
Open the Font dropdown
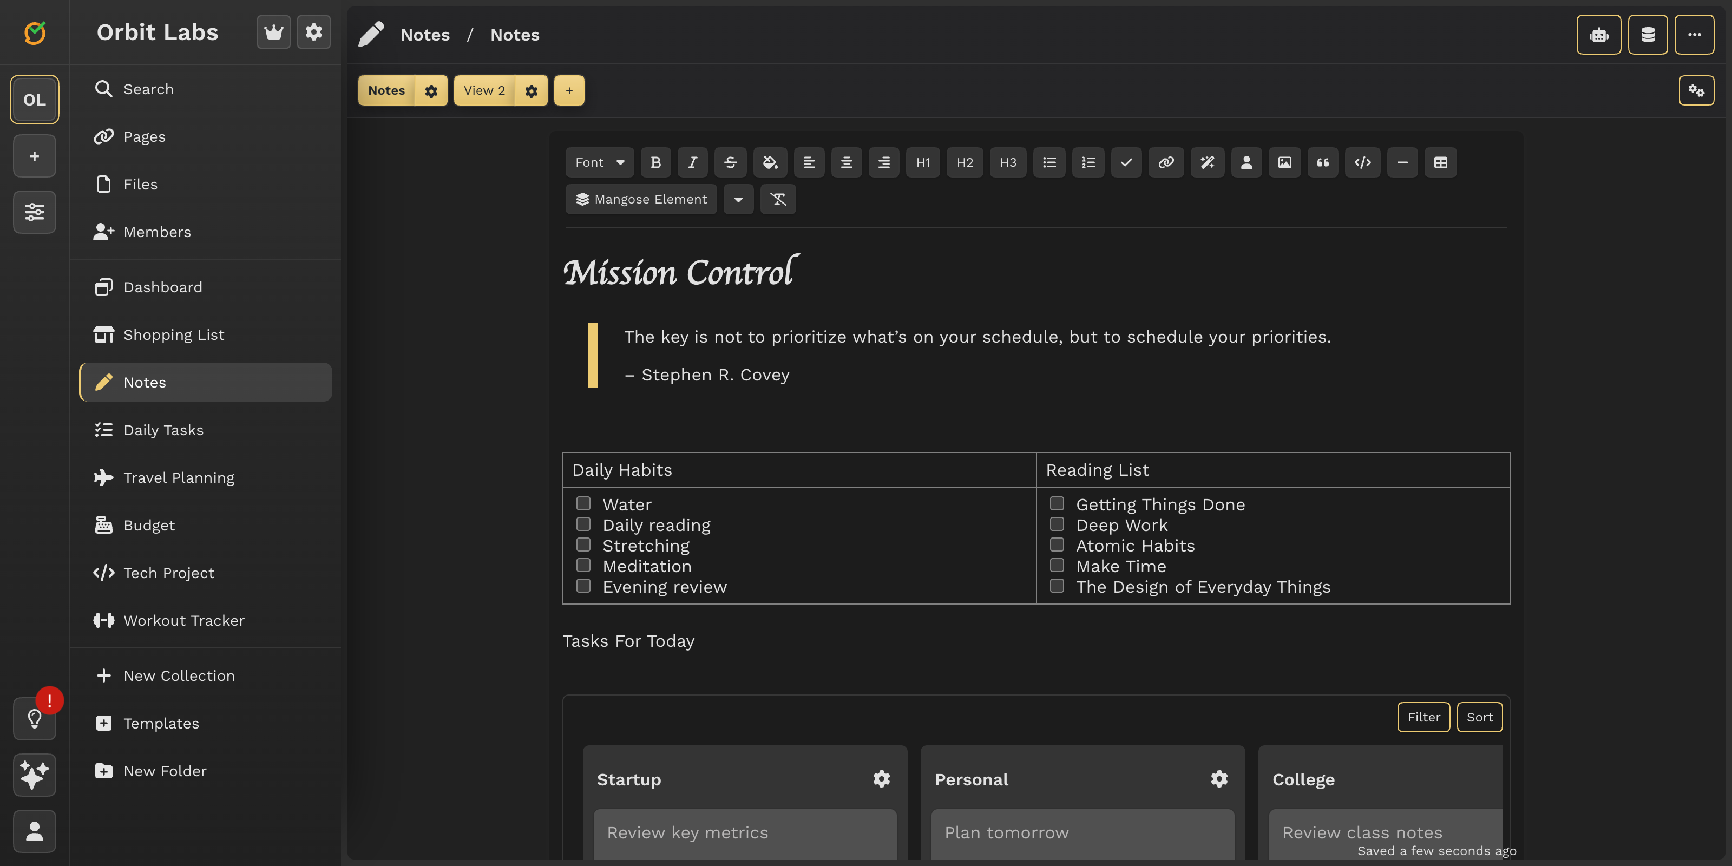pos(599,162)
